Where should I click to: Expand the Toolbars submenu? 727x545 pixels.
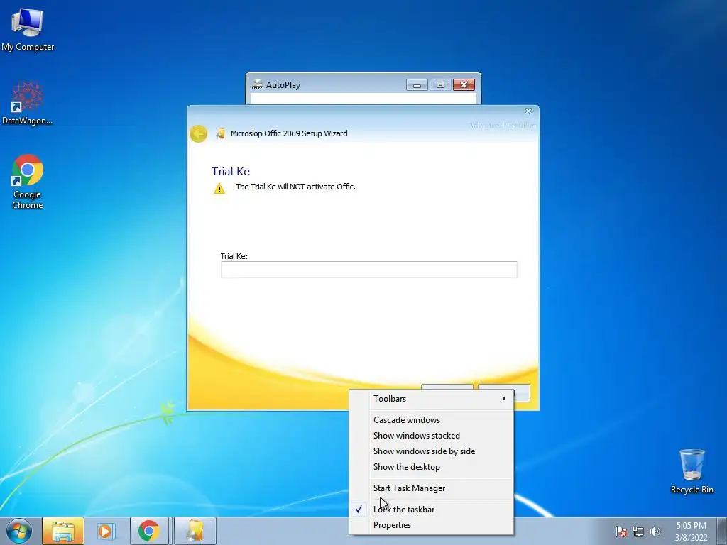pos(432,399)
